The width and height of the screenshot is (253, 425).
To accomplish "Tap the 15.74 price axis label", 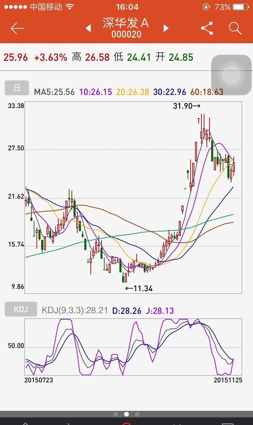I will coord(16,245).
